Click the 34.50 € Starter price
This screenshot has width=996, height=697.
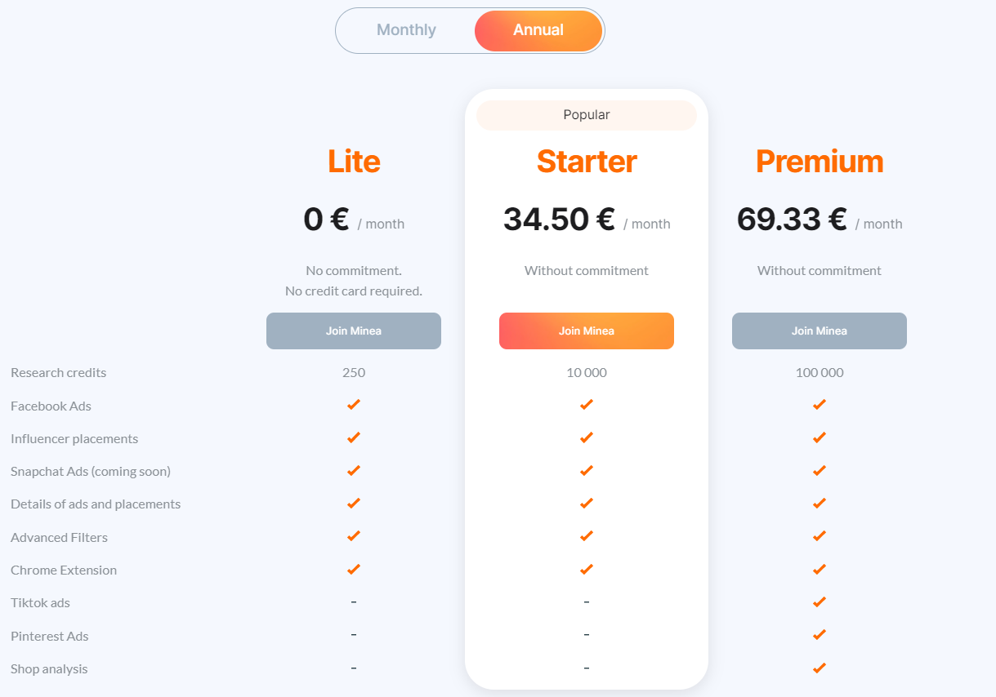coord(559,220)
